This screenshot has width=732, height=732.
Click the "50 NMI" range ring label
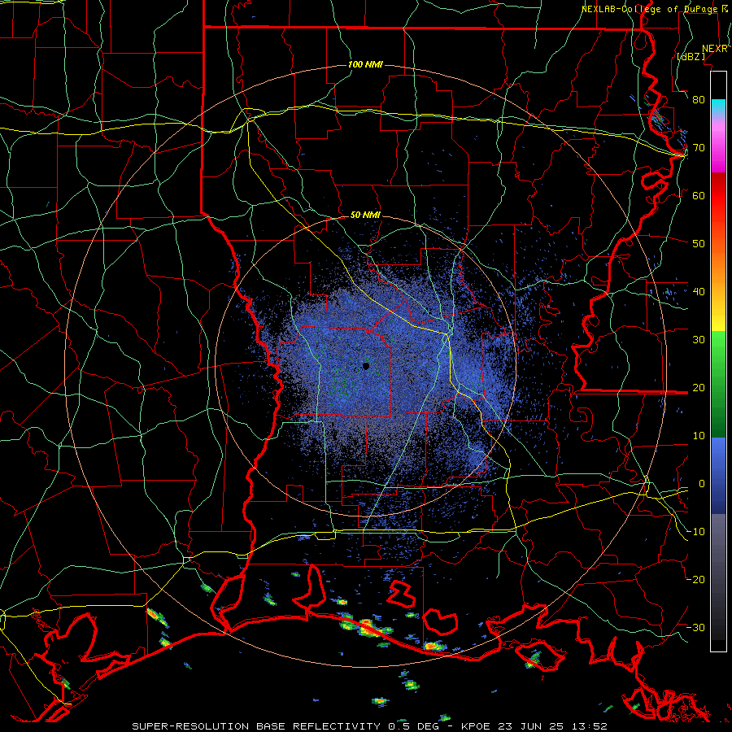point(365,216)
